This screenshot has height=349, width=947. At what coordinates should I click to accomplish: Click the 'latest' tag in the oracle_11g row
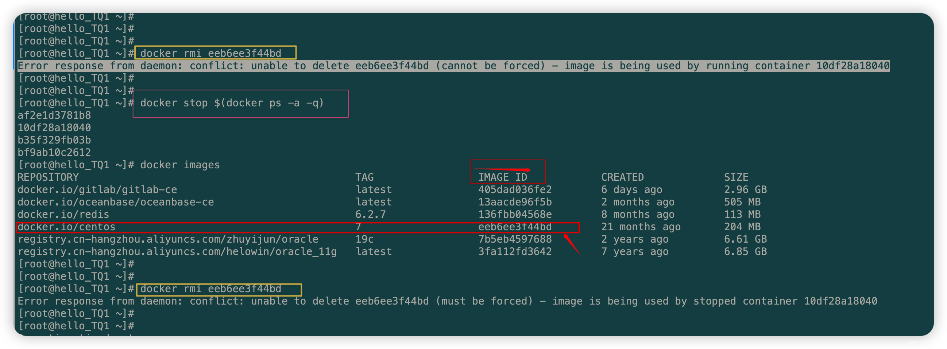coord(374,252)
